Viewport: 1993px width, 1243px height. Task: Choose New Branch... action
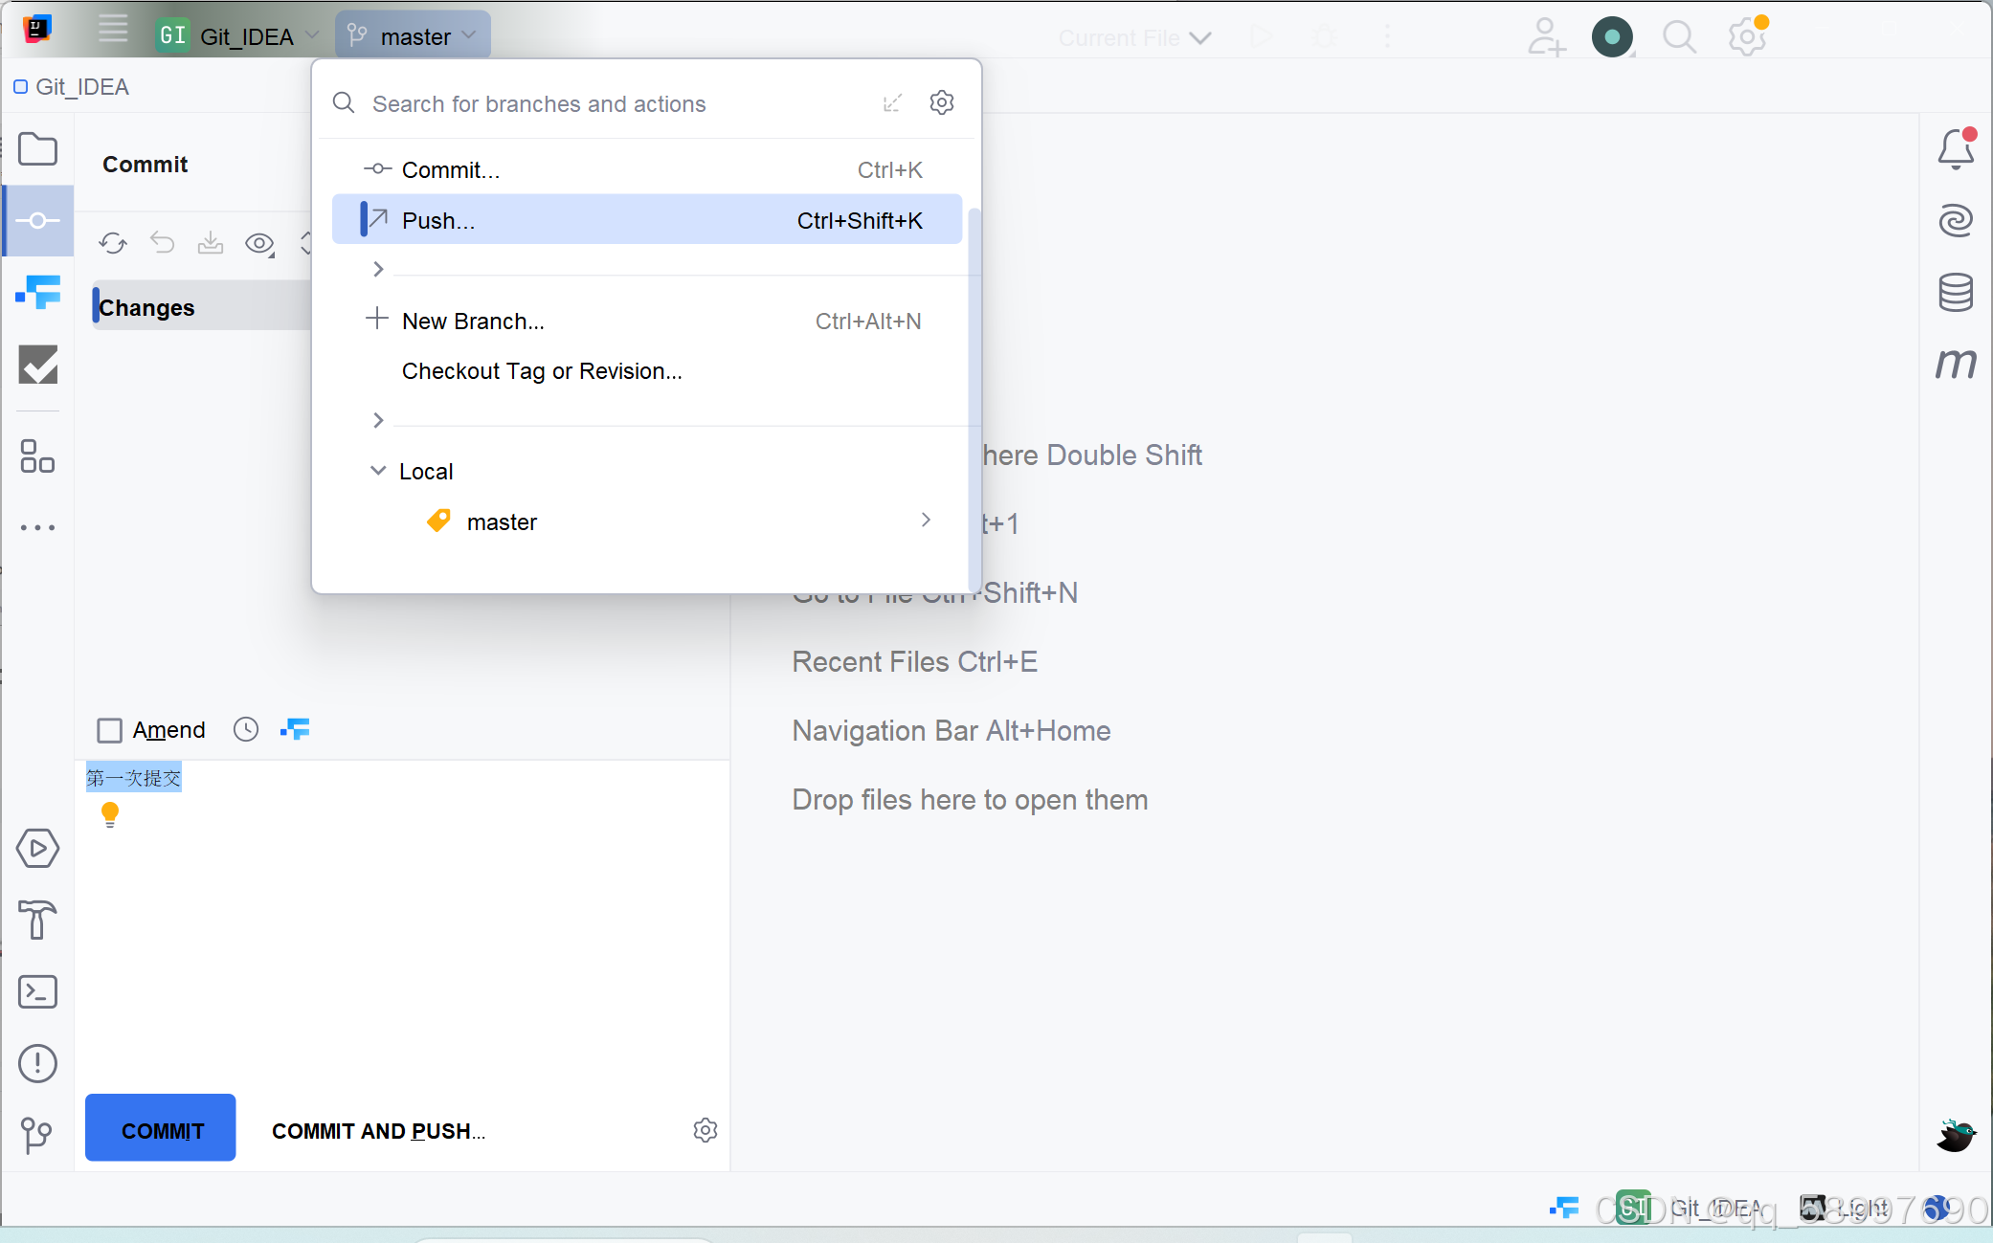click(x=473, y=321)
